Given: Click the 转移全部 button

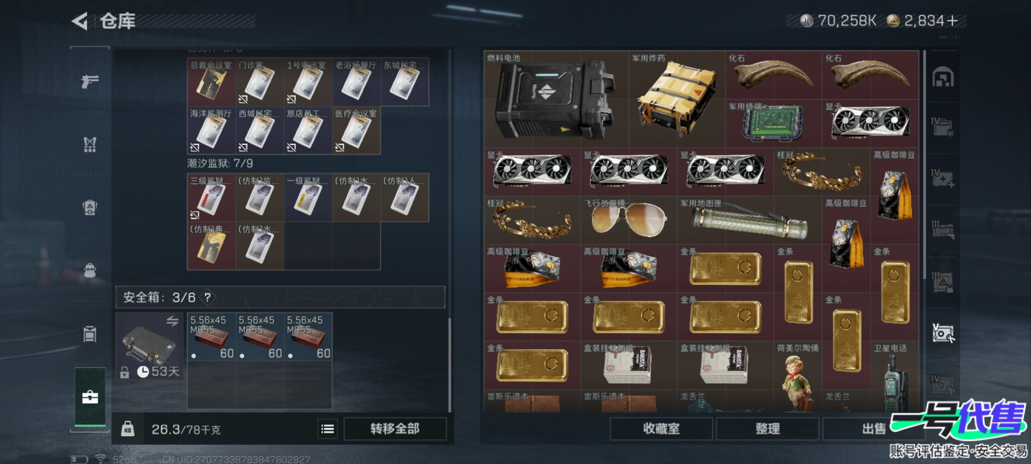Looking at the screenshot, I should coord(395,429).
